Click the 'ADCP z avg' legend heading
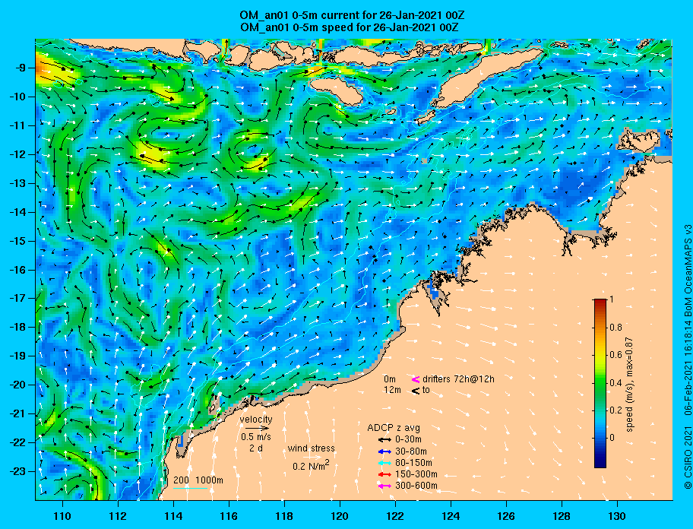 pos(394,428)
